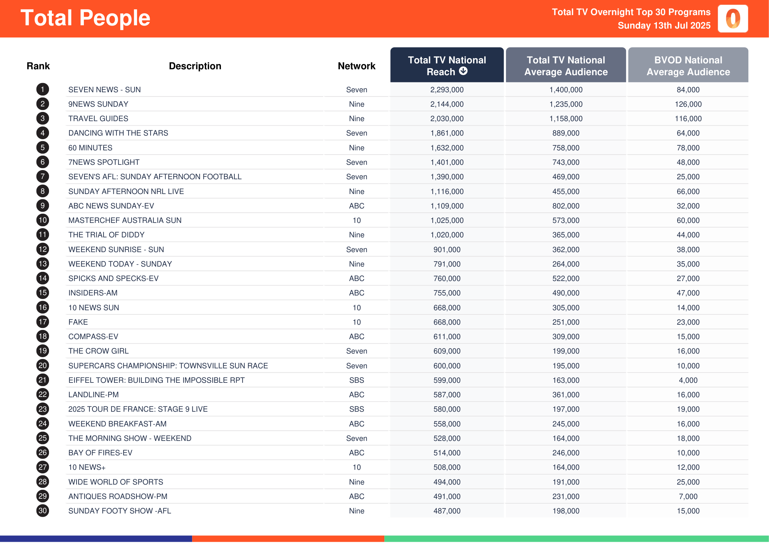Click 'MASTERCHEF AUSTRALIA SUN' program name

[125, 220]
